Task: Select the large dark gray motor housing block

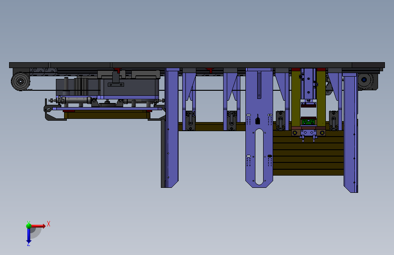Action: click(x=130, y=88)
